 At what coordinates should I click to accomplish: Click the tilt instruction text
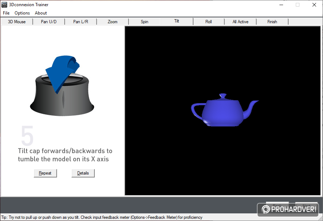(x=65, y=155)
